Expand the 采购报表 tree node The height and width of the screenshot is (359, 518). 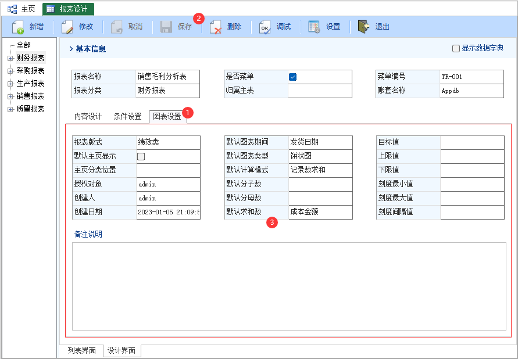tap(10, 71)
